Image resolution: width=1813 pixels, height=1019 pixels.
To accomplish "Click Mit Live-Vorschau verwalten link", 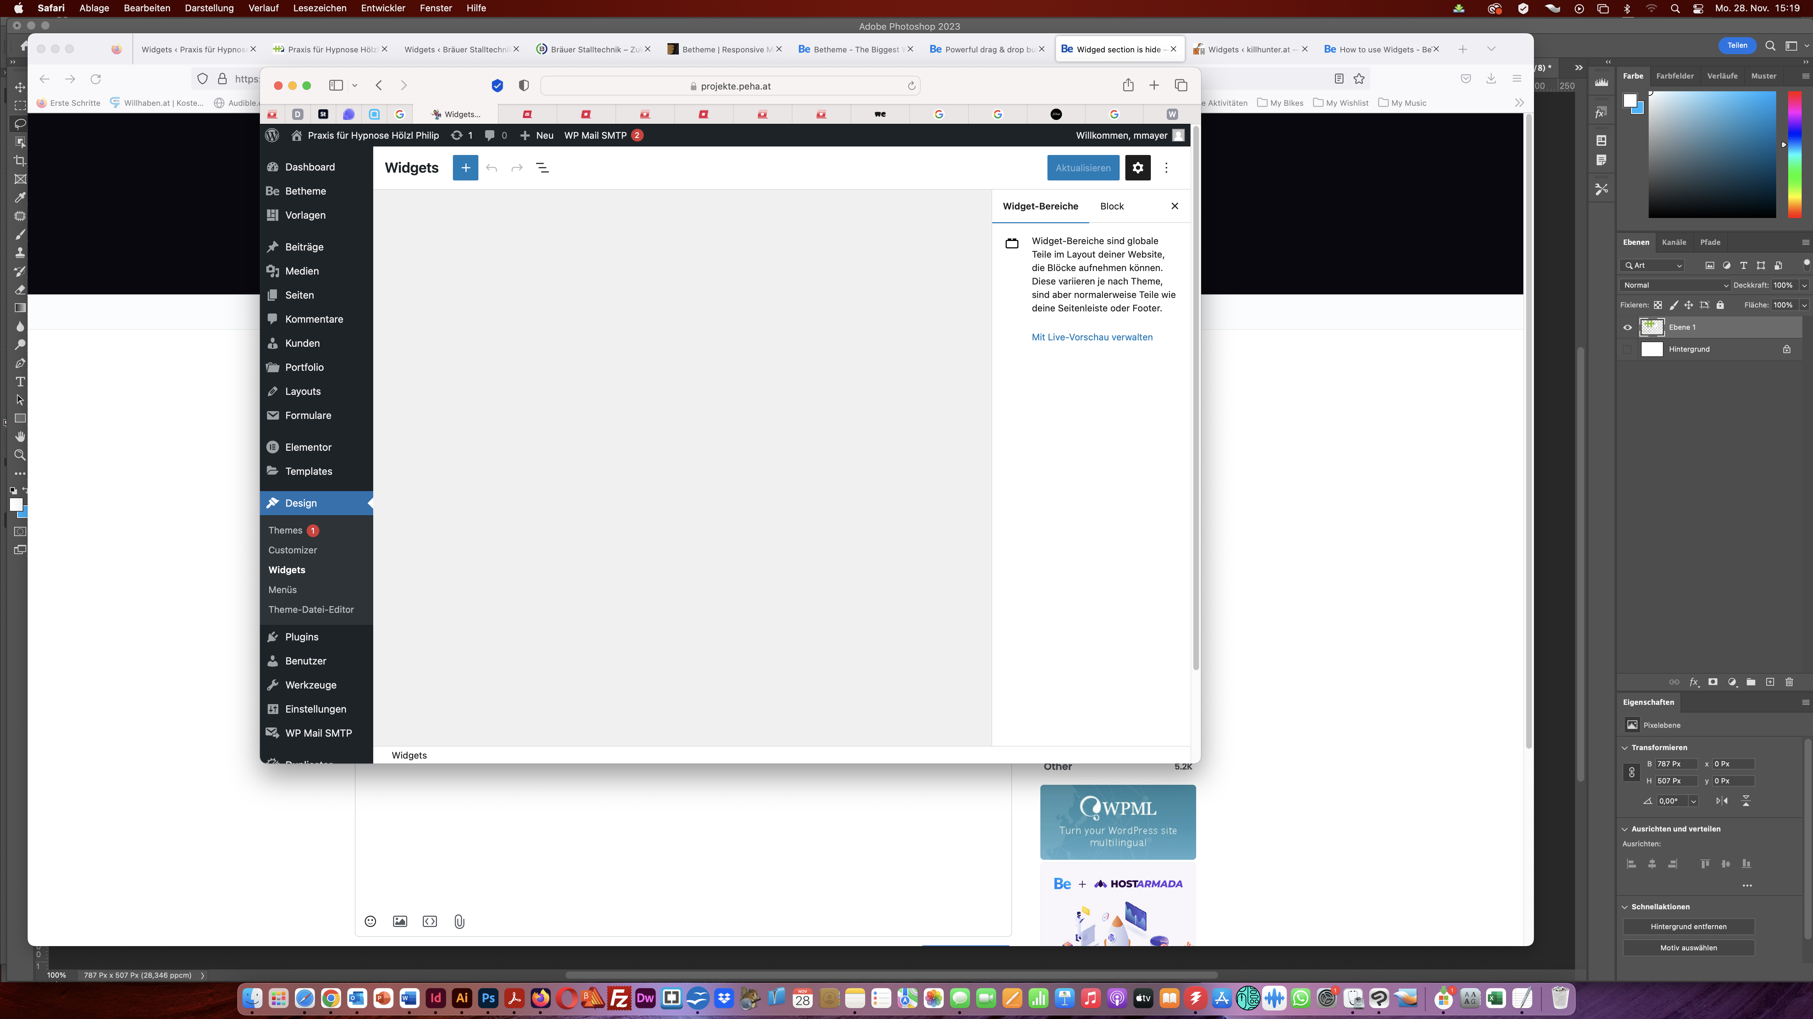I will point(1092,337).
